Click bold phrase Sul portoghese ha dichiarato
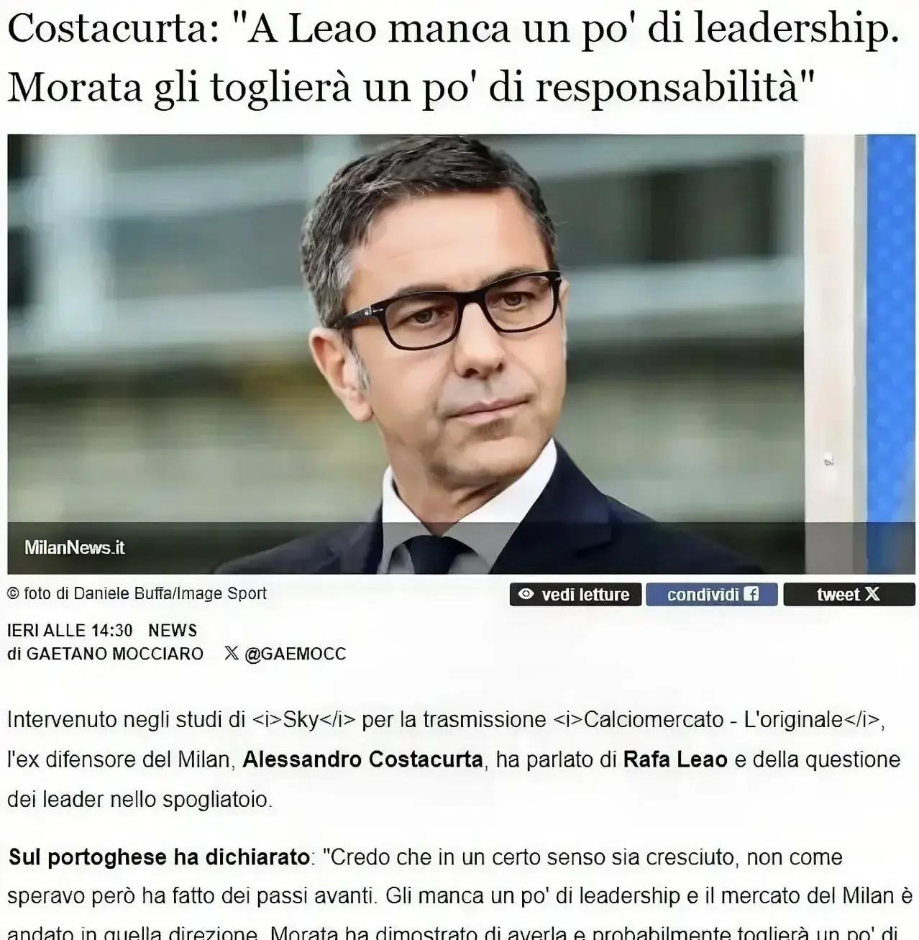 (159, 857)
